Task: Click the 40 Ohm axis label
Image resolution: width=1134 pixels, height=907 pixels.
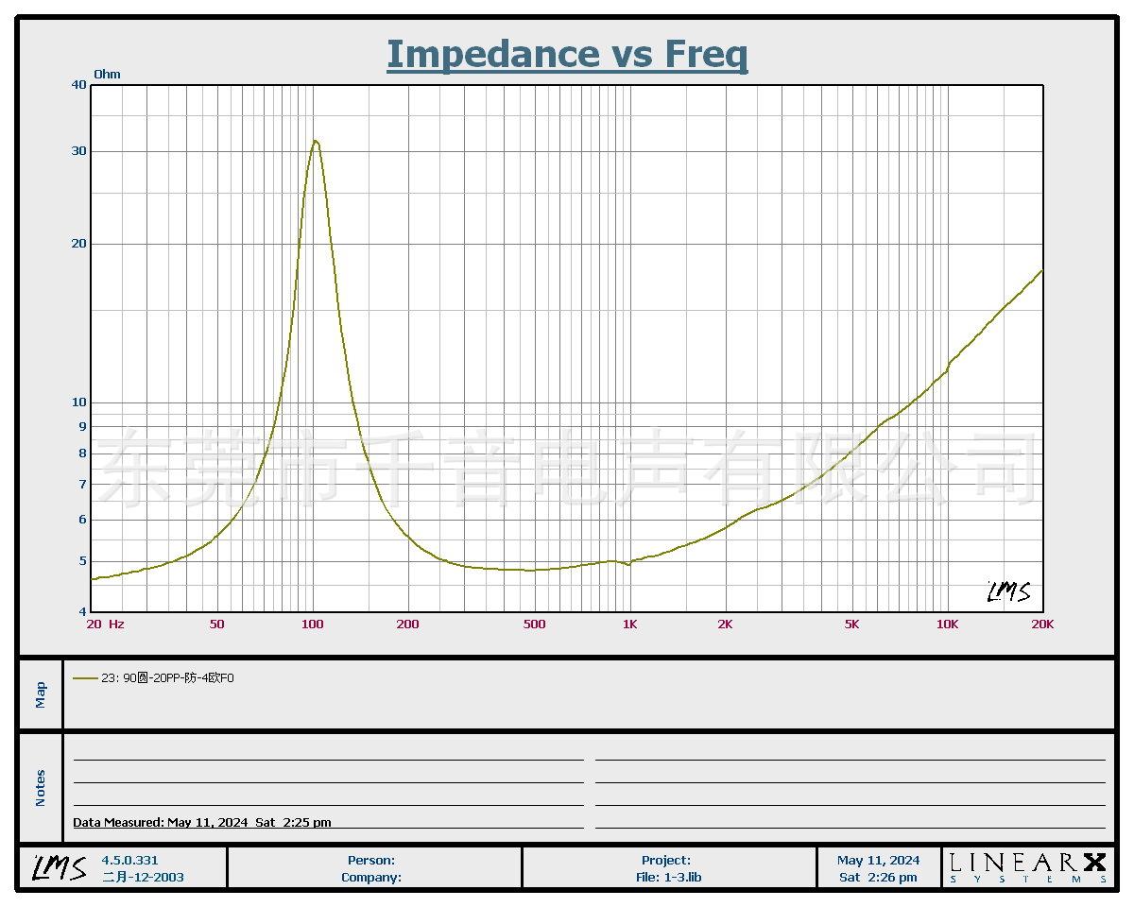Action: (x=77, y=85)
